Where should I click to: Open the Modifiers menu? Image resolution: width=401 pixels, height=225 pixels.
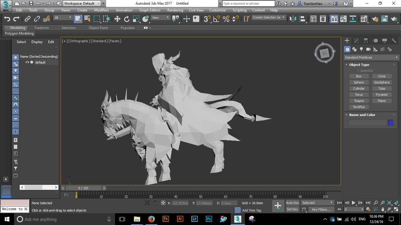click(101, 10)
